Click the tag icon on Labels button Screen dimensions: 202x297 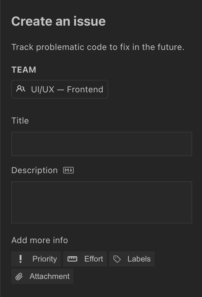tap(118, 259)
